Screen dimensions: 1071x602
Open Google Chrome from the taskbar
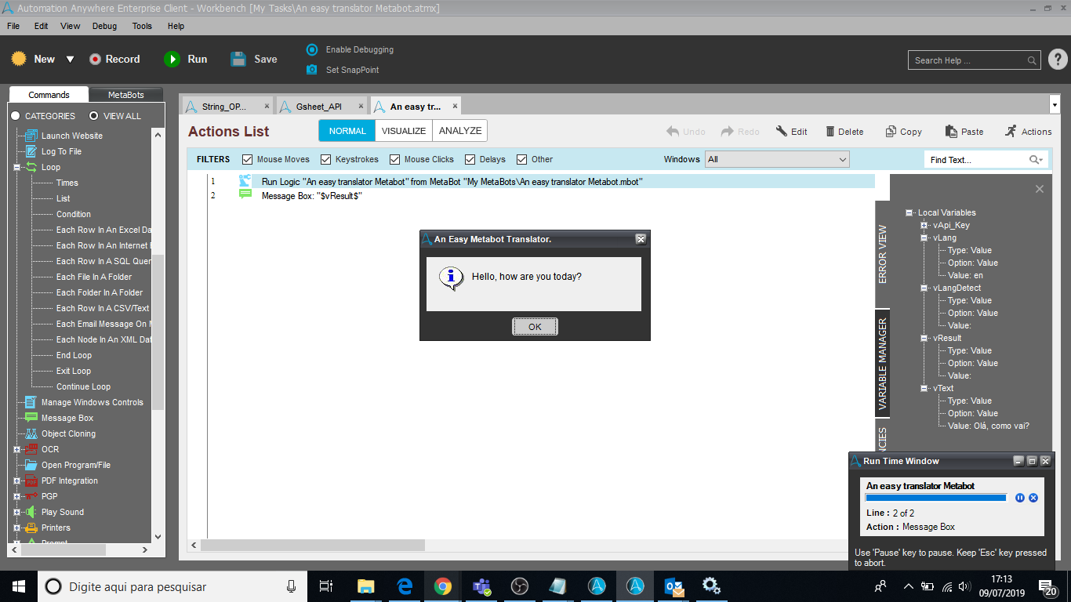click(443, 586)
